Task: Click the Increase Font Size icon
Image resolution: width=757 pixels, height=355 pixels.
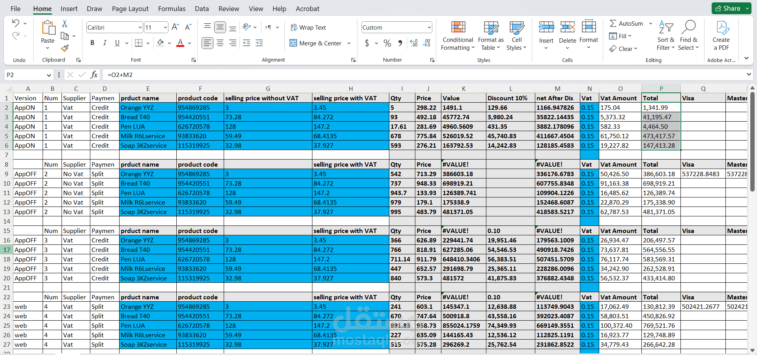Action: (176, 27)
